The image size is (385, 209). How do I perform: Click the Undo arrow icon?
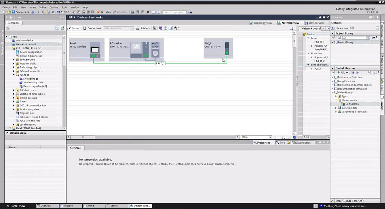point(58,12)
